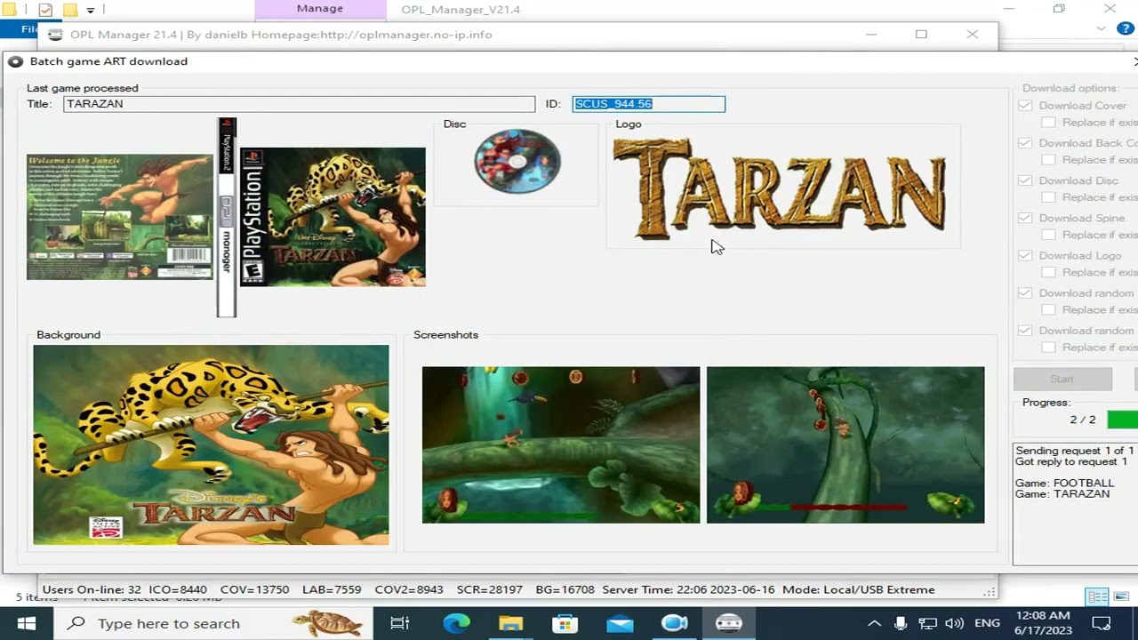Select the TARZAN logo image
The width and height of the screenshot is (1138, 640).
(780, 188)
